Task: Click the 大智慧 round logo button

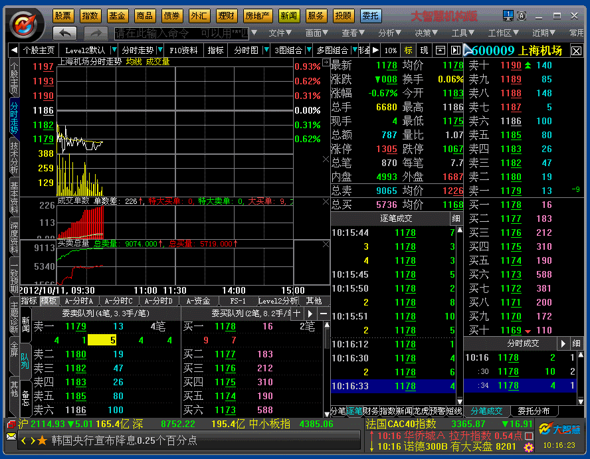Action: [25, 25]
